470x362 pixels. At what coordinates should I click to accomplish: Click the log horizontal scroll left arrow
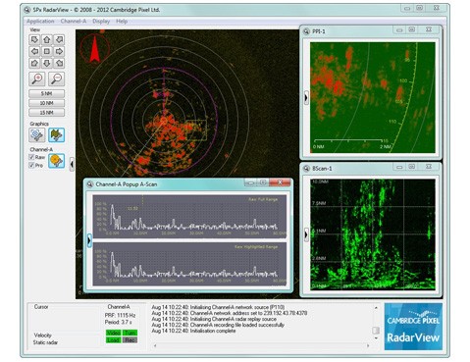pyautogui.click(x=155, y=345)
